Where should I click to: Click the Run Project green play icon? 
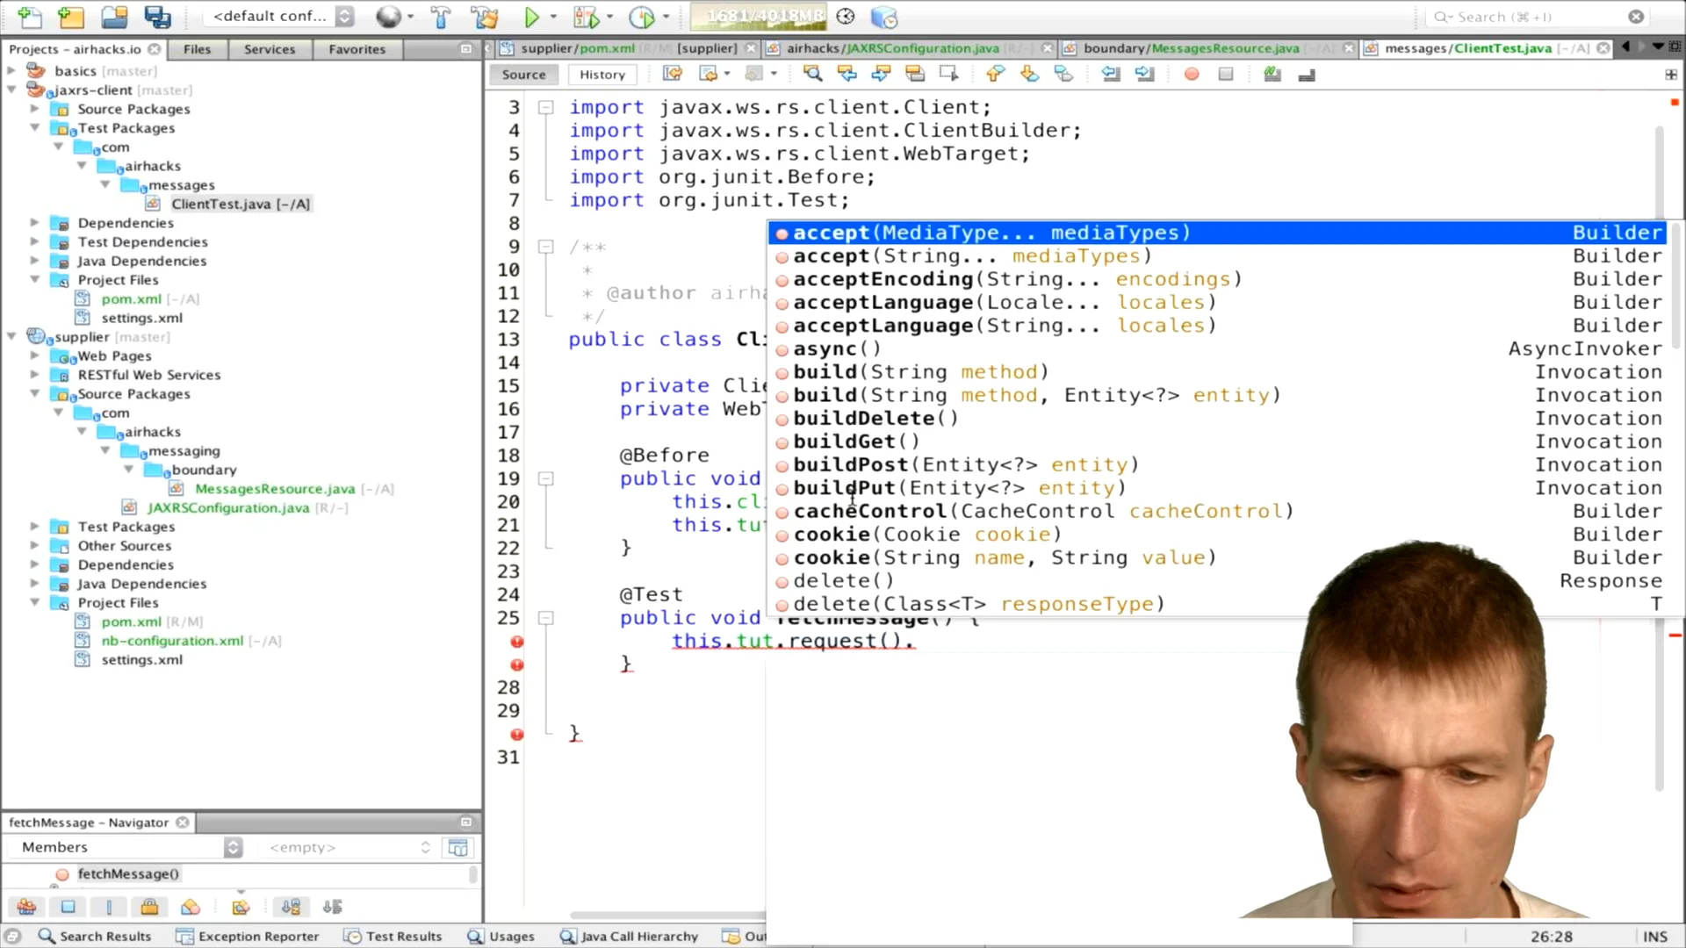(531, 17)
